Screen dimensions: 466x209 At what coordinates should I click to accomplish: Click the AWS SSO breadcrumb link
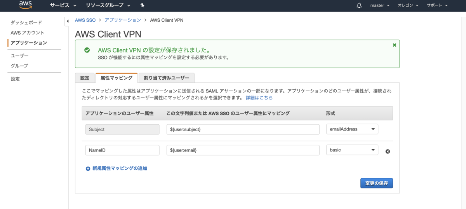[85, 20]
